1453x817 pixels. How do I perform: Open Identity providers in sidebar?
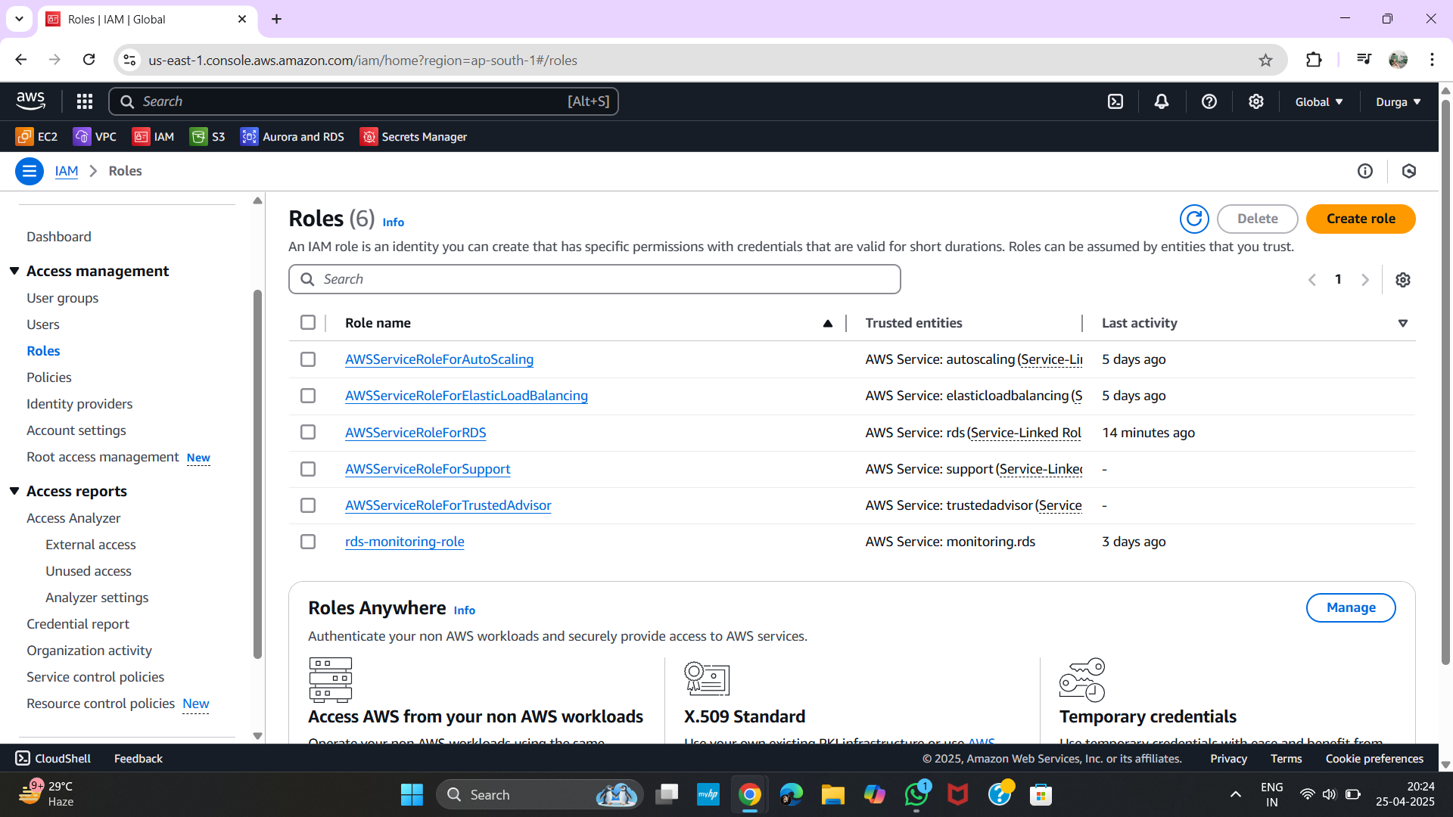coord(79,404)
